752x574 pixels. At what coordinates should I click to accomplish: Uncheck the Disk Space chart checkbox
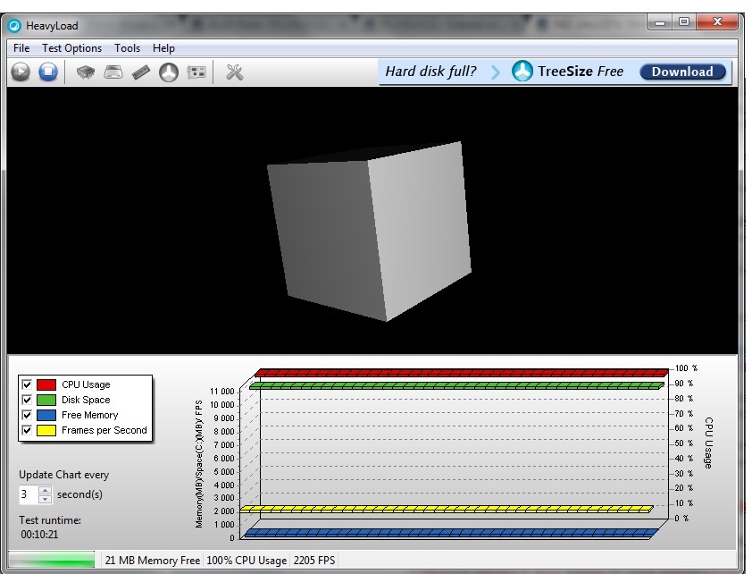pos(27,400)
